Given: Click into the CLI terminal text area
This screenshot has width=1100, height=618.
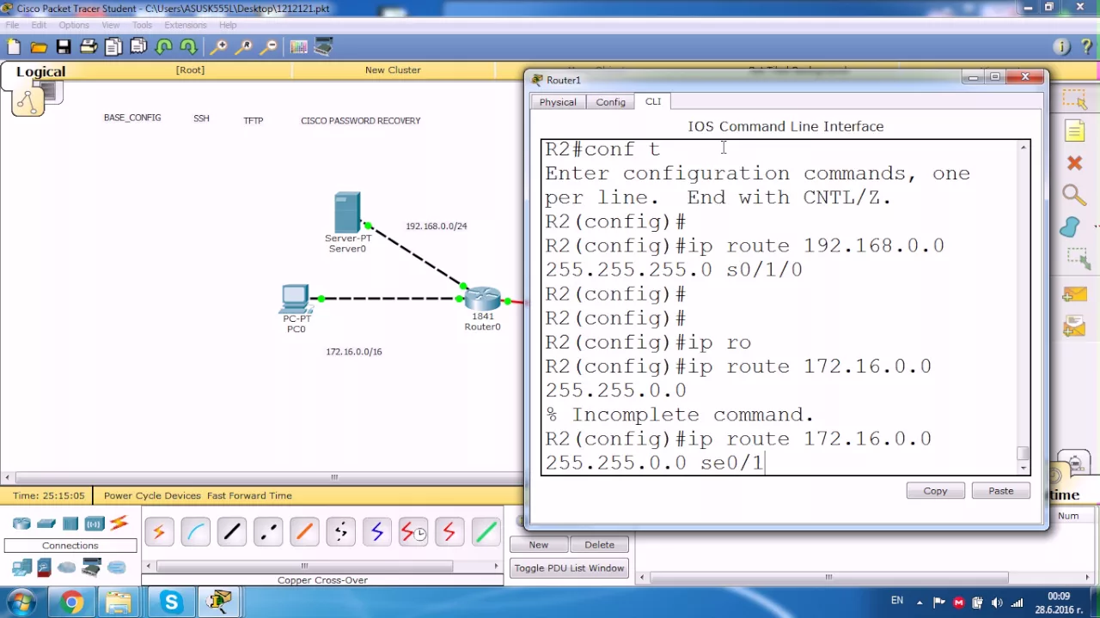Looking at the screenshot, I should (779, 306).
